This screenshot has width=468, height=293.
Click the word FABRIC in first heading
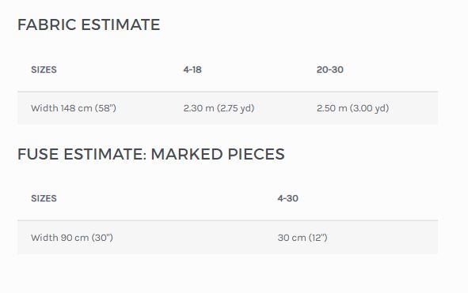point(47,24)
